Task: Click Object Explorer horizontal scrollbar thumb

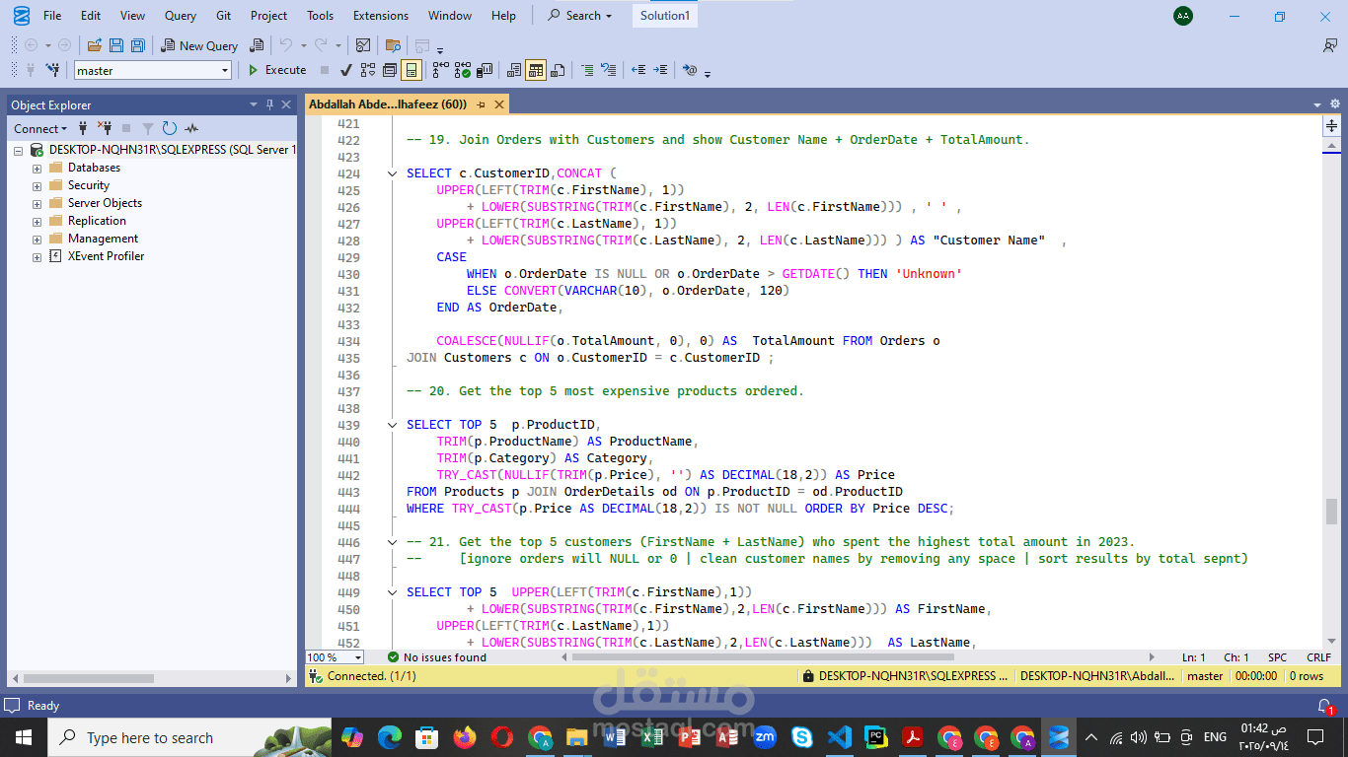Action: 89,679
